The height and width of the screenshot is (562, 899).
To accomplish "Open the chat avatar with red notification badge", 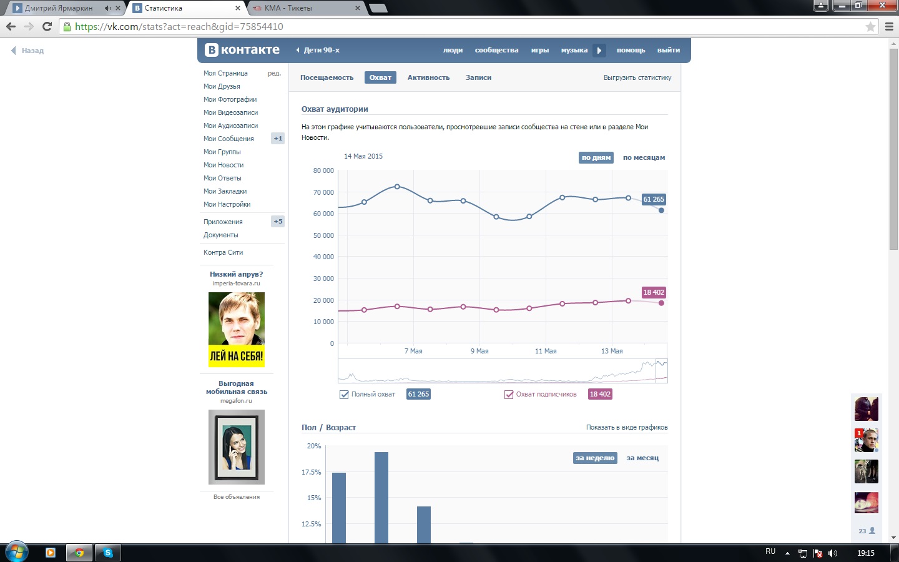I will coord(867,440).
